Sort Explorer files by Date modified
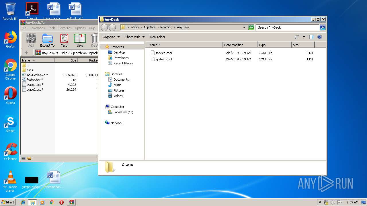 (x=240, y=45)
